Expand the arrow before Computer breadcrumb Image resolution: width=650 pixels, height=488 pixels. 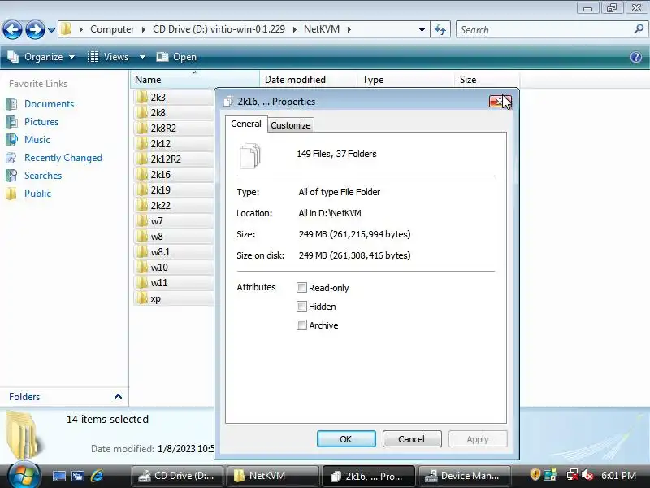(x=80, y=29)
